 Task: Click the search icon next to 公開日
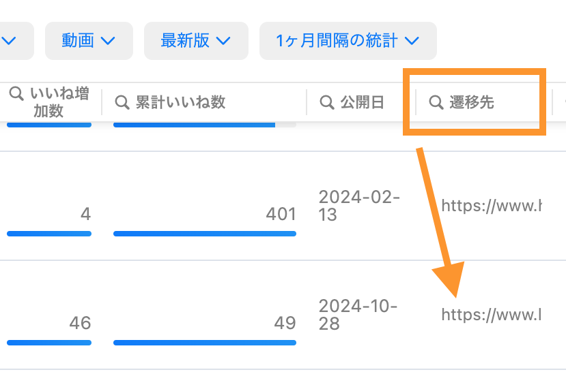[328, 103]
